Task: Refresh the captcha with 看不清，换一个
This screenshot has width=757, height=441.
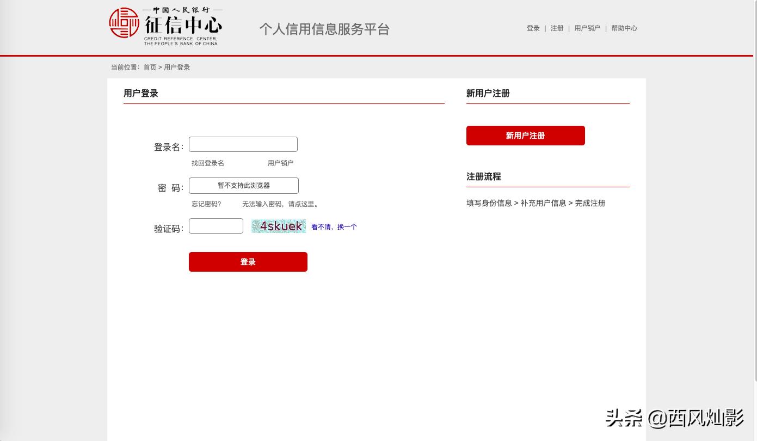Action: tap(334, 226)
